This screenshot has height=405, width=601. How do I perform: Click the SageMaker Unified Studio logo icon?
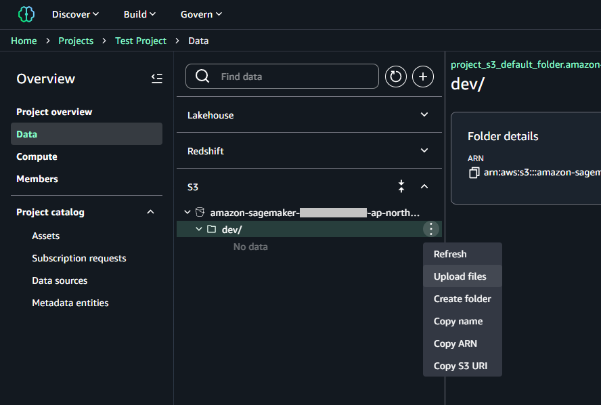[26, 14]
